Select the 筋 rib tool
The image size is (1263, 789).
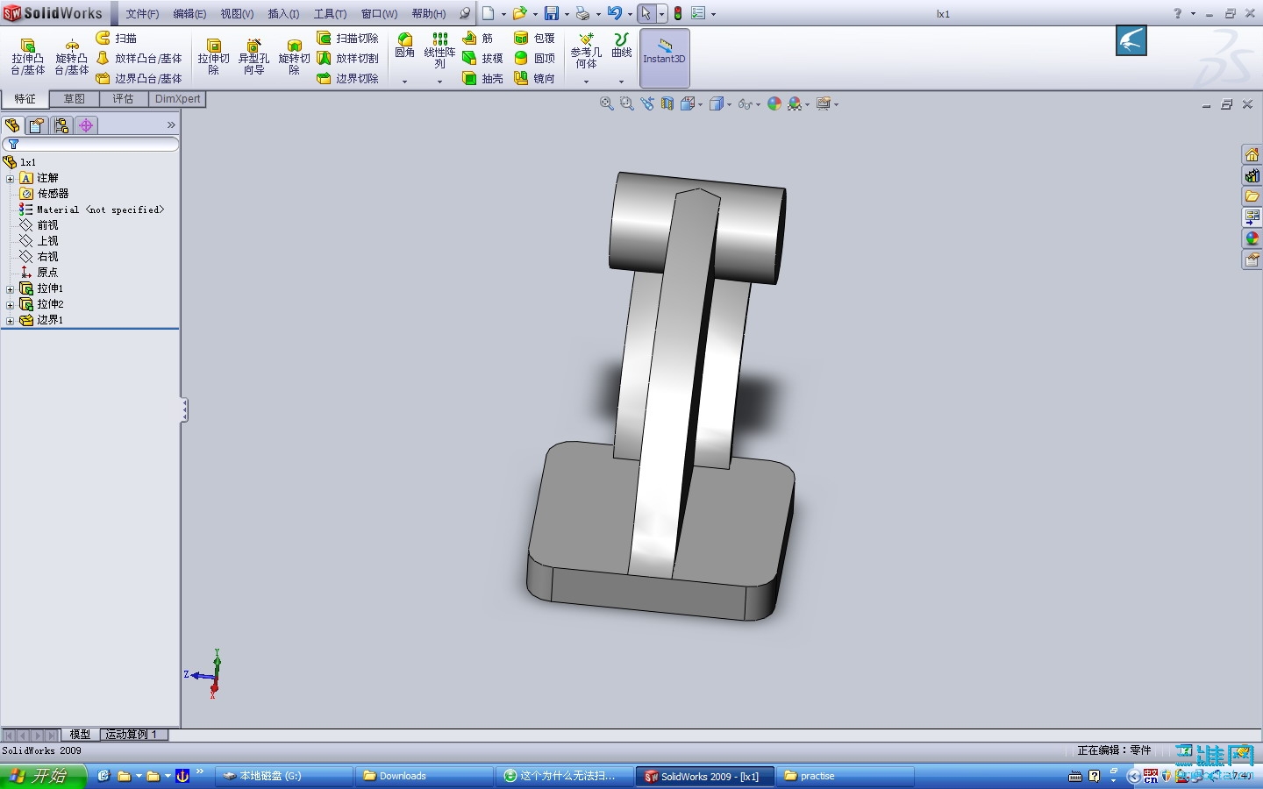tap(478, 38)
